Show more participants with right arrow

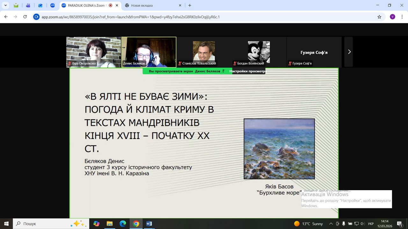pos(349,52)
